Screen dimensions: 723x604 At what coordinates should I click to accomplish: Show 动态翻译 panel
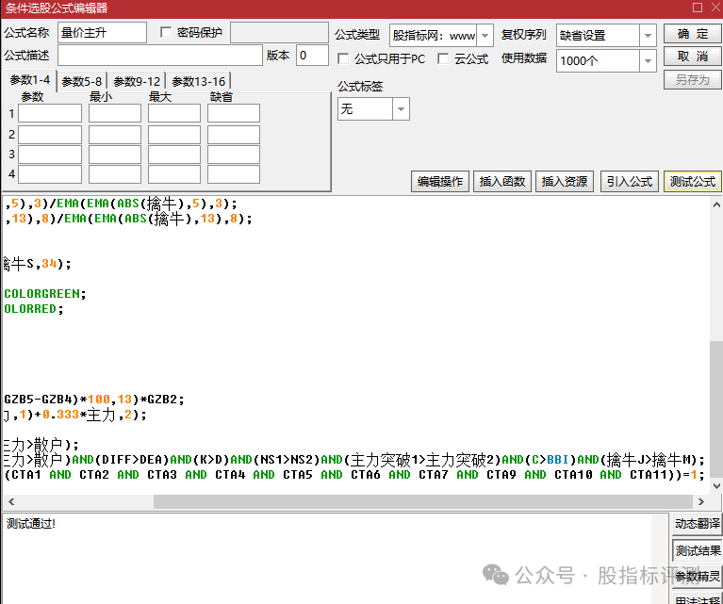pyautogui.click(x=698, y=524)
